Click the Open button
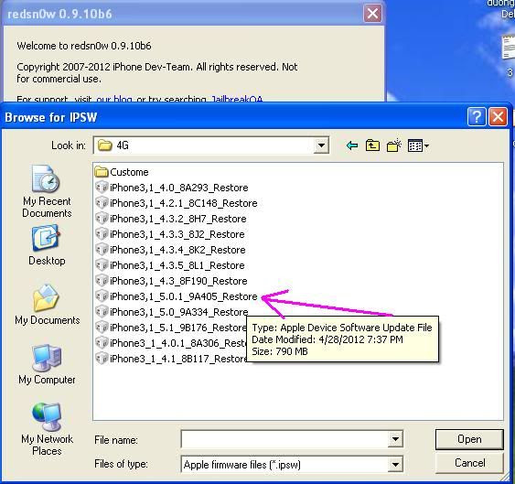The height and width of the screenshot is (484, 515). [469, 439]
